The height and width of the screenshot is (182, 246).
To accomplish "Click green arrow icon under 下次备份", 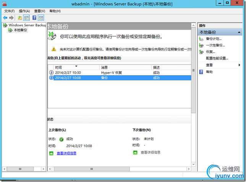I will (x=135, y=153).
